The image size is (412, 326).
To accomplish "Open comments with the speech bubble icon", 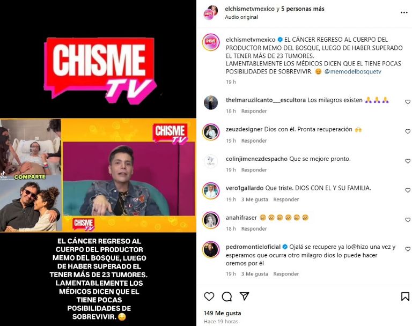I will pyautogui.click(x=227, y=297).
